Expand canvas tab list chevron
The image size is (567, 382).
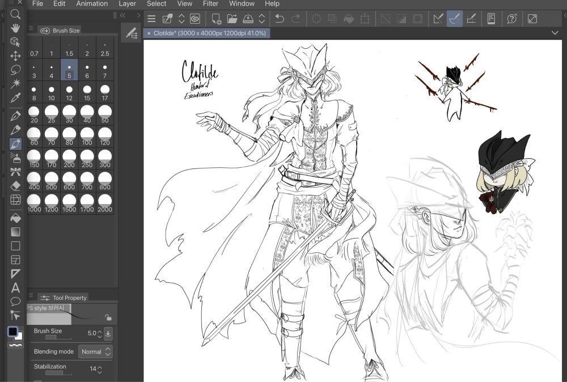point(555,33)
